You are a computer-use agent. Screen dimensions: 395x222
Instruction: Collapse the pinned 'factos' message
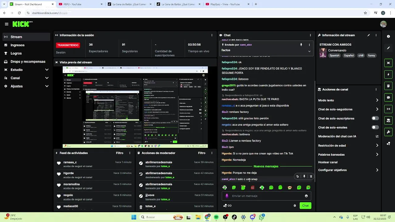click(x=309, y=51)
